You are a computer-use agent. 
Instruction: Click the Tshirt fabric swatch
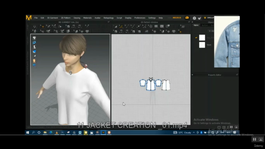tap(202, 45)
